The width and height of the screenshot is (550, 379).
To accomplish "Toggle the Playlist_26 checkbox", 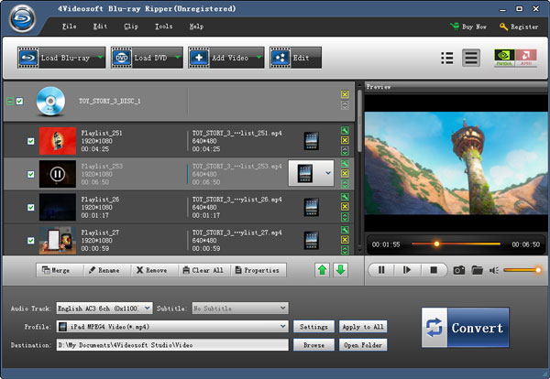I will click(x=31, y=206).
